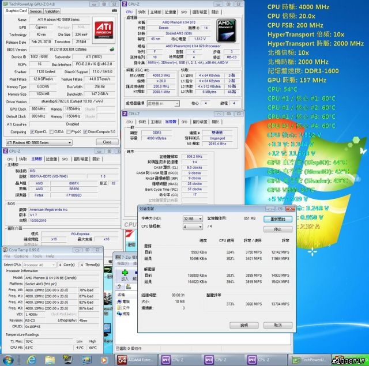Click the F71889ED sensor chip text

74,195
